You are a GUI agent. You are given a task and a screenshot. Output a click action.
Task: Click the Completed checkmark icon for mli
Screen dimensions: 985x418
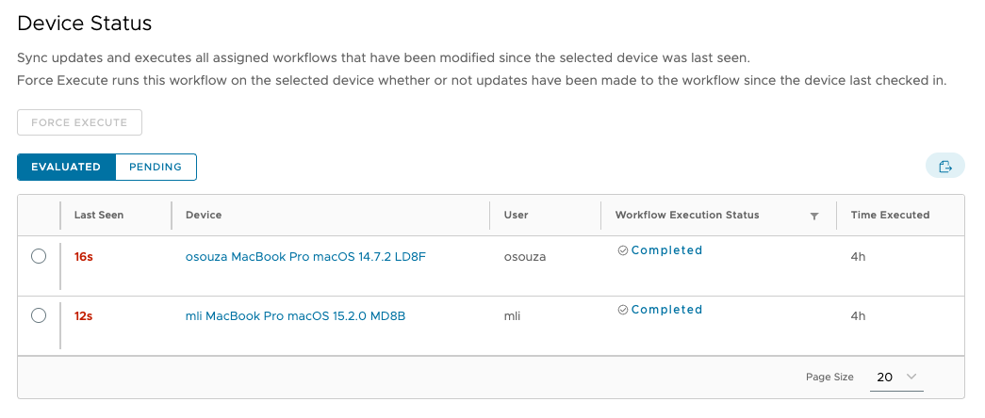point(622,310)
